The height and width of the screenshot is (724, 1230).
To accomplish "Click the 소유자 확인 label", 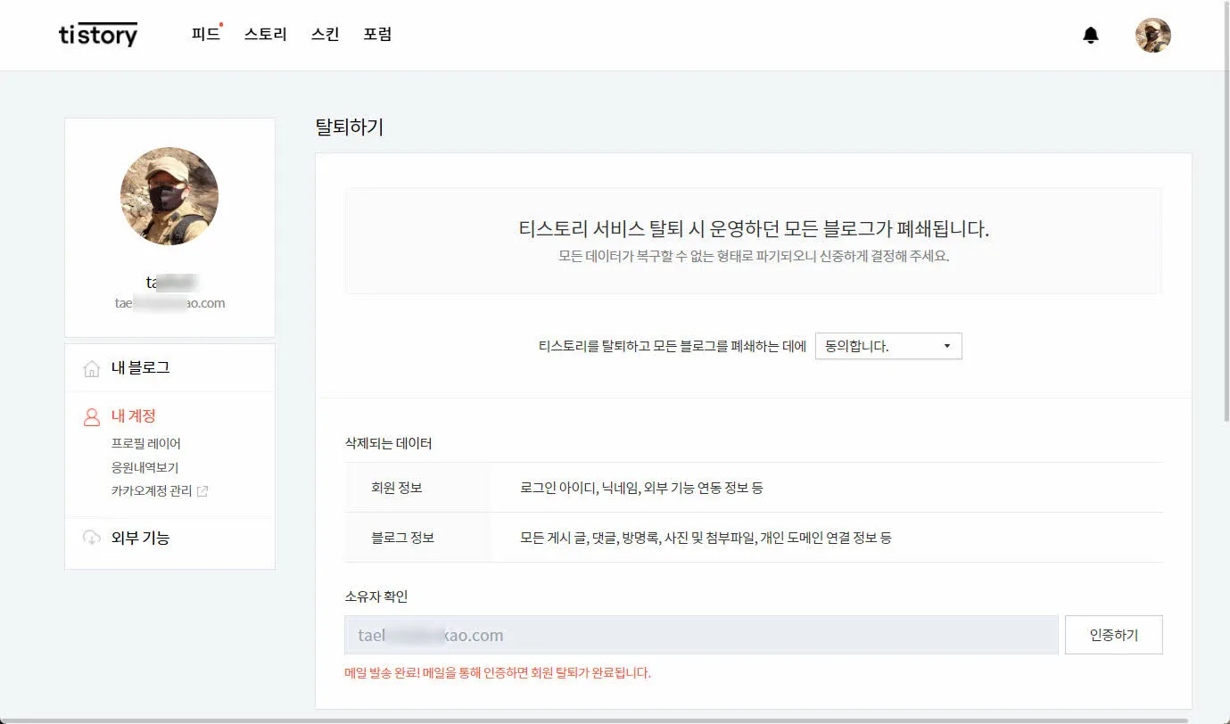I will pyautogui.click(x=376, y=596).
